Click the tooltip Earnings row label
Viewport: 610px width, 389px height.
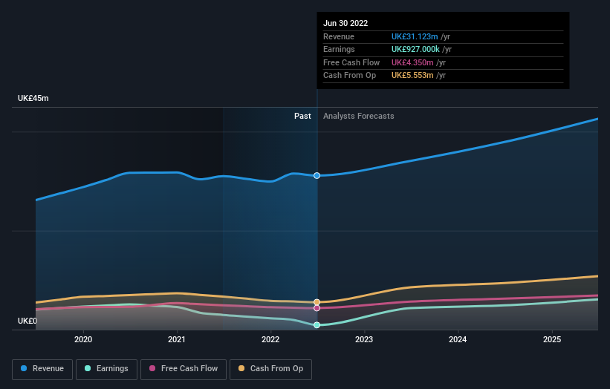339,49
